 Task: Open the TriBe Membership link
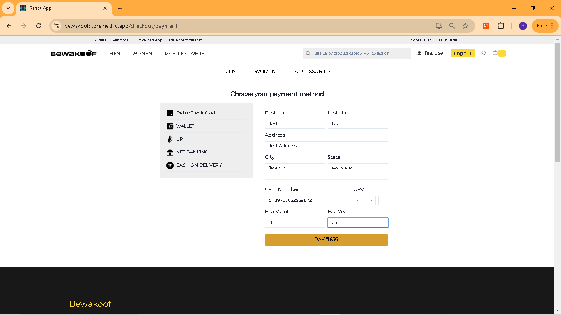185,40
